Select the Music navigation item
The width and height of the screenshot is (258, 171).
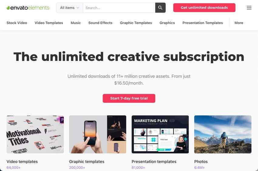point(76,23)
